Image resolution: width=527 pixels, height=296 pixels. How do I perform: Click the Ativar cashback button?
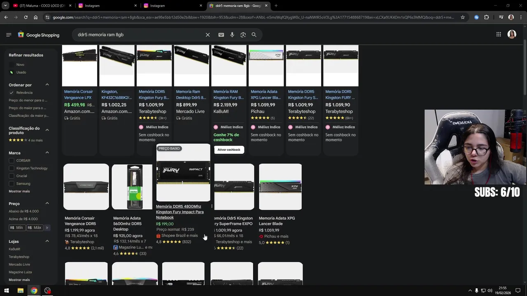229,150
